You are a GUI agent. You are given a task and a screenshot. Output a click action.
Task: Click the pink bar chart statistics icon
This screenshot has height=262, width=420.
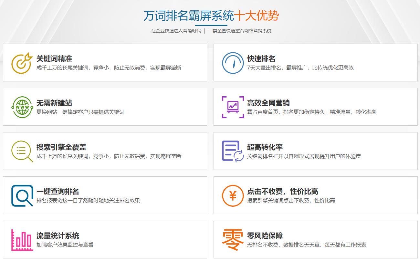tap(22, 240)
